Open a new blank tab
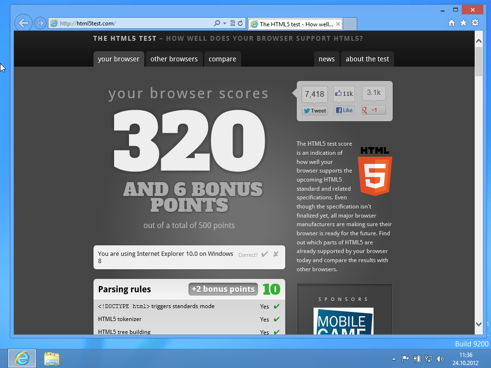The image size is (491, 368). click(x=350, y=24)
